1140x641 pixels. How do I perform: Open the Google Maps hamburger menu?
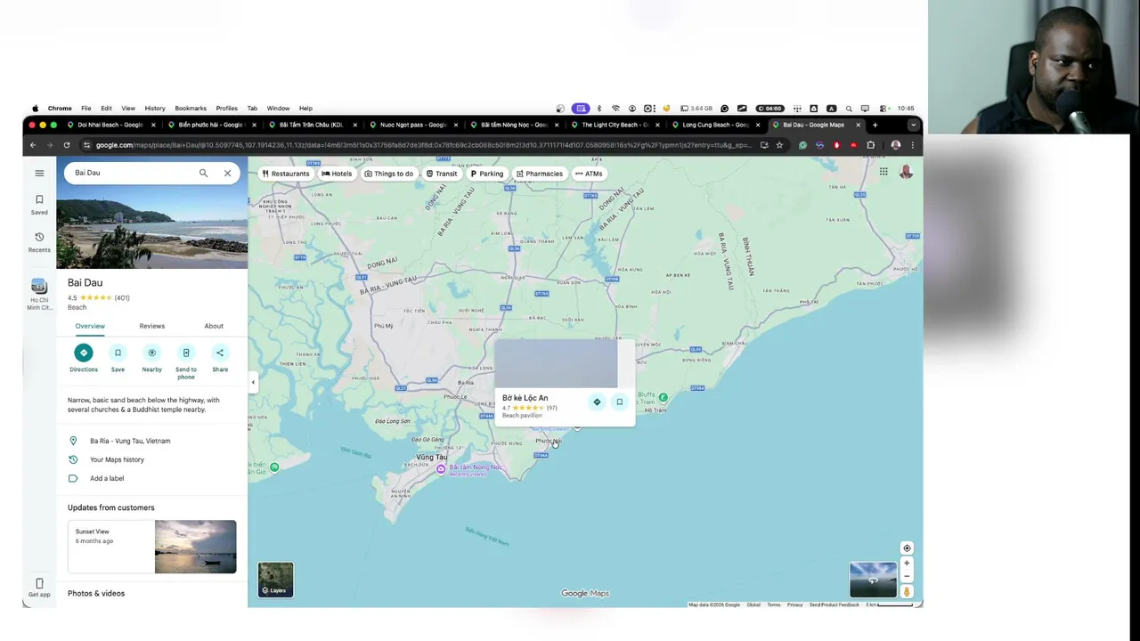pyautogui.click(x=39, y=173)
